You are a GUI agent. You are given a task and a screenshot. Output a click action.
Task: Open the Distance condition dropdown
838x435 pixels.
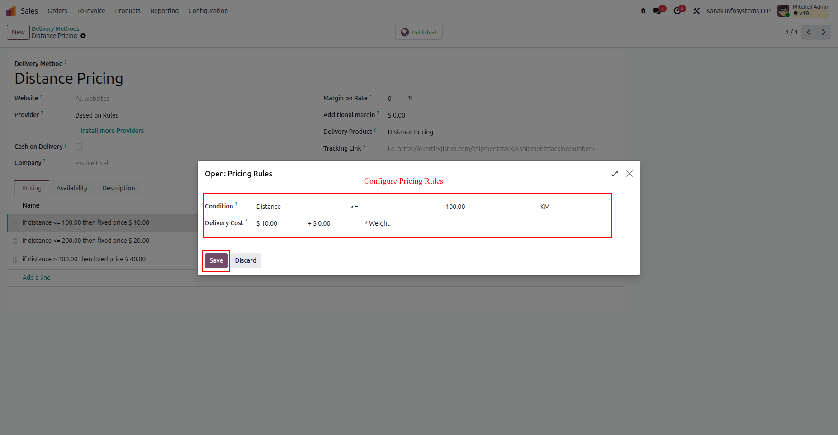tap(269, 206)
